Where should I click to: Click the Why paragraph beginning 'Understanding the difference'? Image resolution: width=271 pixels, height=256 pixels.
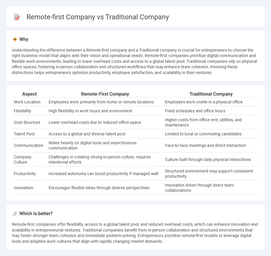click(134, 61)
